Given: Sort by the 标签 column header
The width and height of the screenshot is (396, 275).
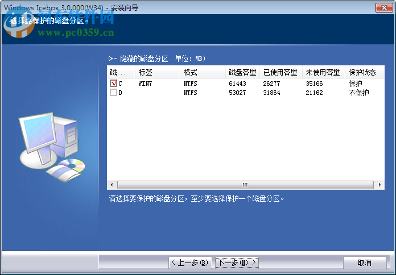Looking at the screenshot, I should [158, 72].
